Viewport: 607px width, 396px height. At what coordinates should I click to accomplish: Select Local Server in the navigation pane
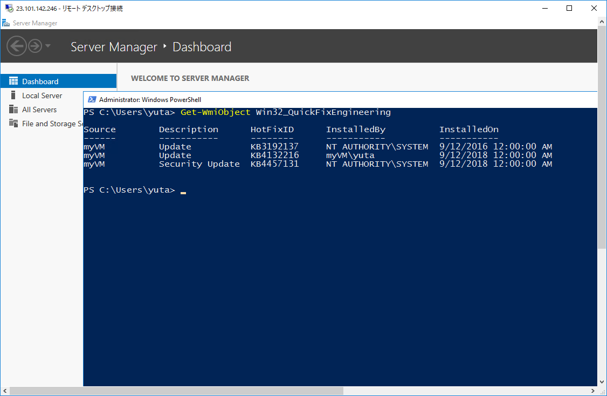coord(42,95)
